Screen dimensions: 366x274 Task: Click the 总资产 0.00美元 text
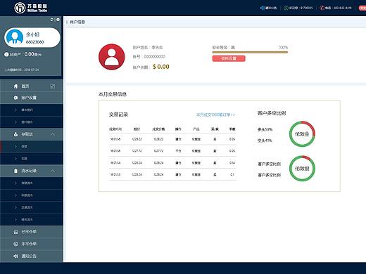pyautogui.click(x=25, y=54)
